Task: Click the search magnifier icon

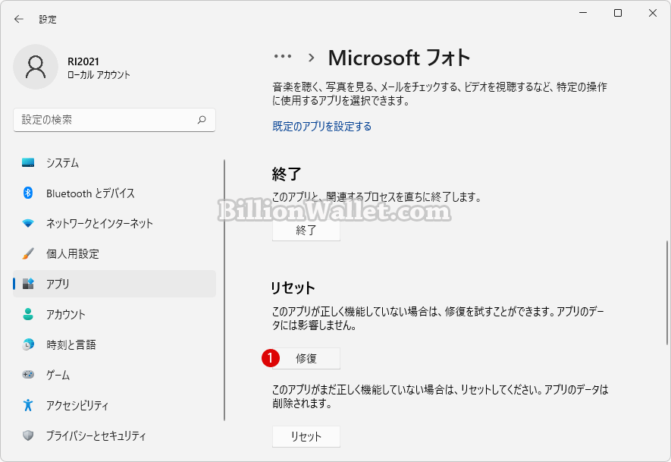Action: [202, 120]
